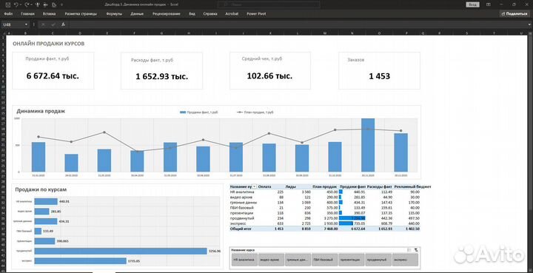Click the Вход sign-in button
Screen dimensions: 533x273
pos(472,4)
